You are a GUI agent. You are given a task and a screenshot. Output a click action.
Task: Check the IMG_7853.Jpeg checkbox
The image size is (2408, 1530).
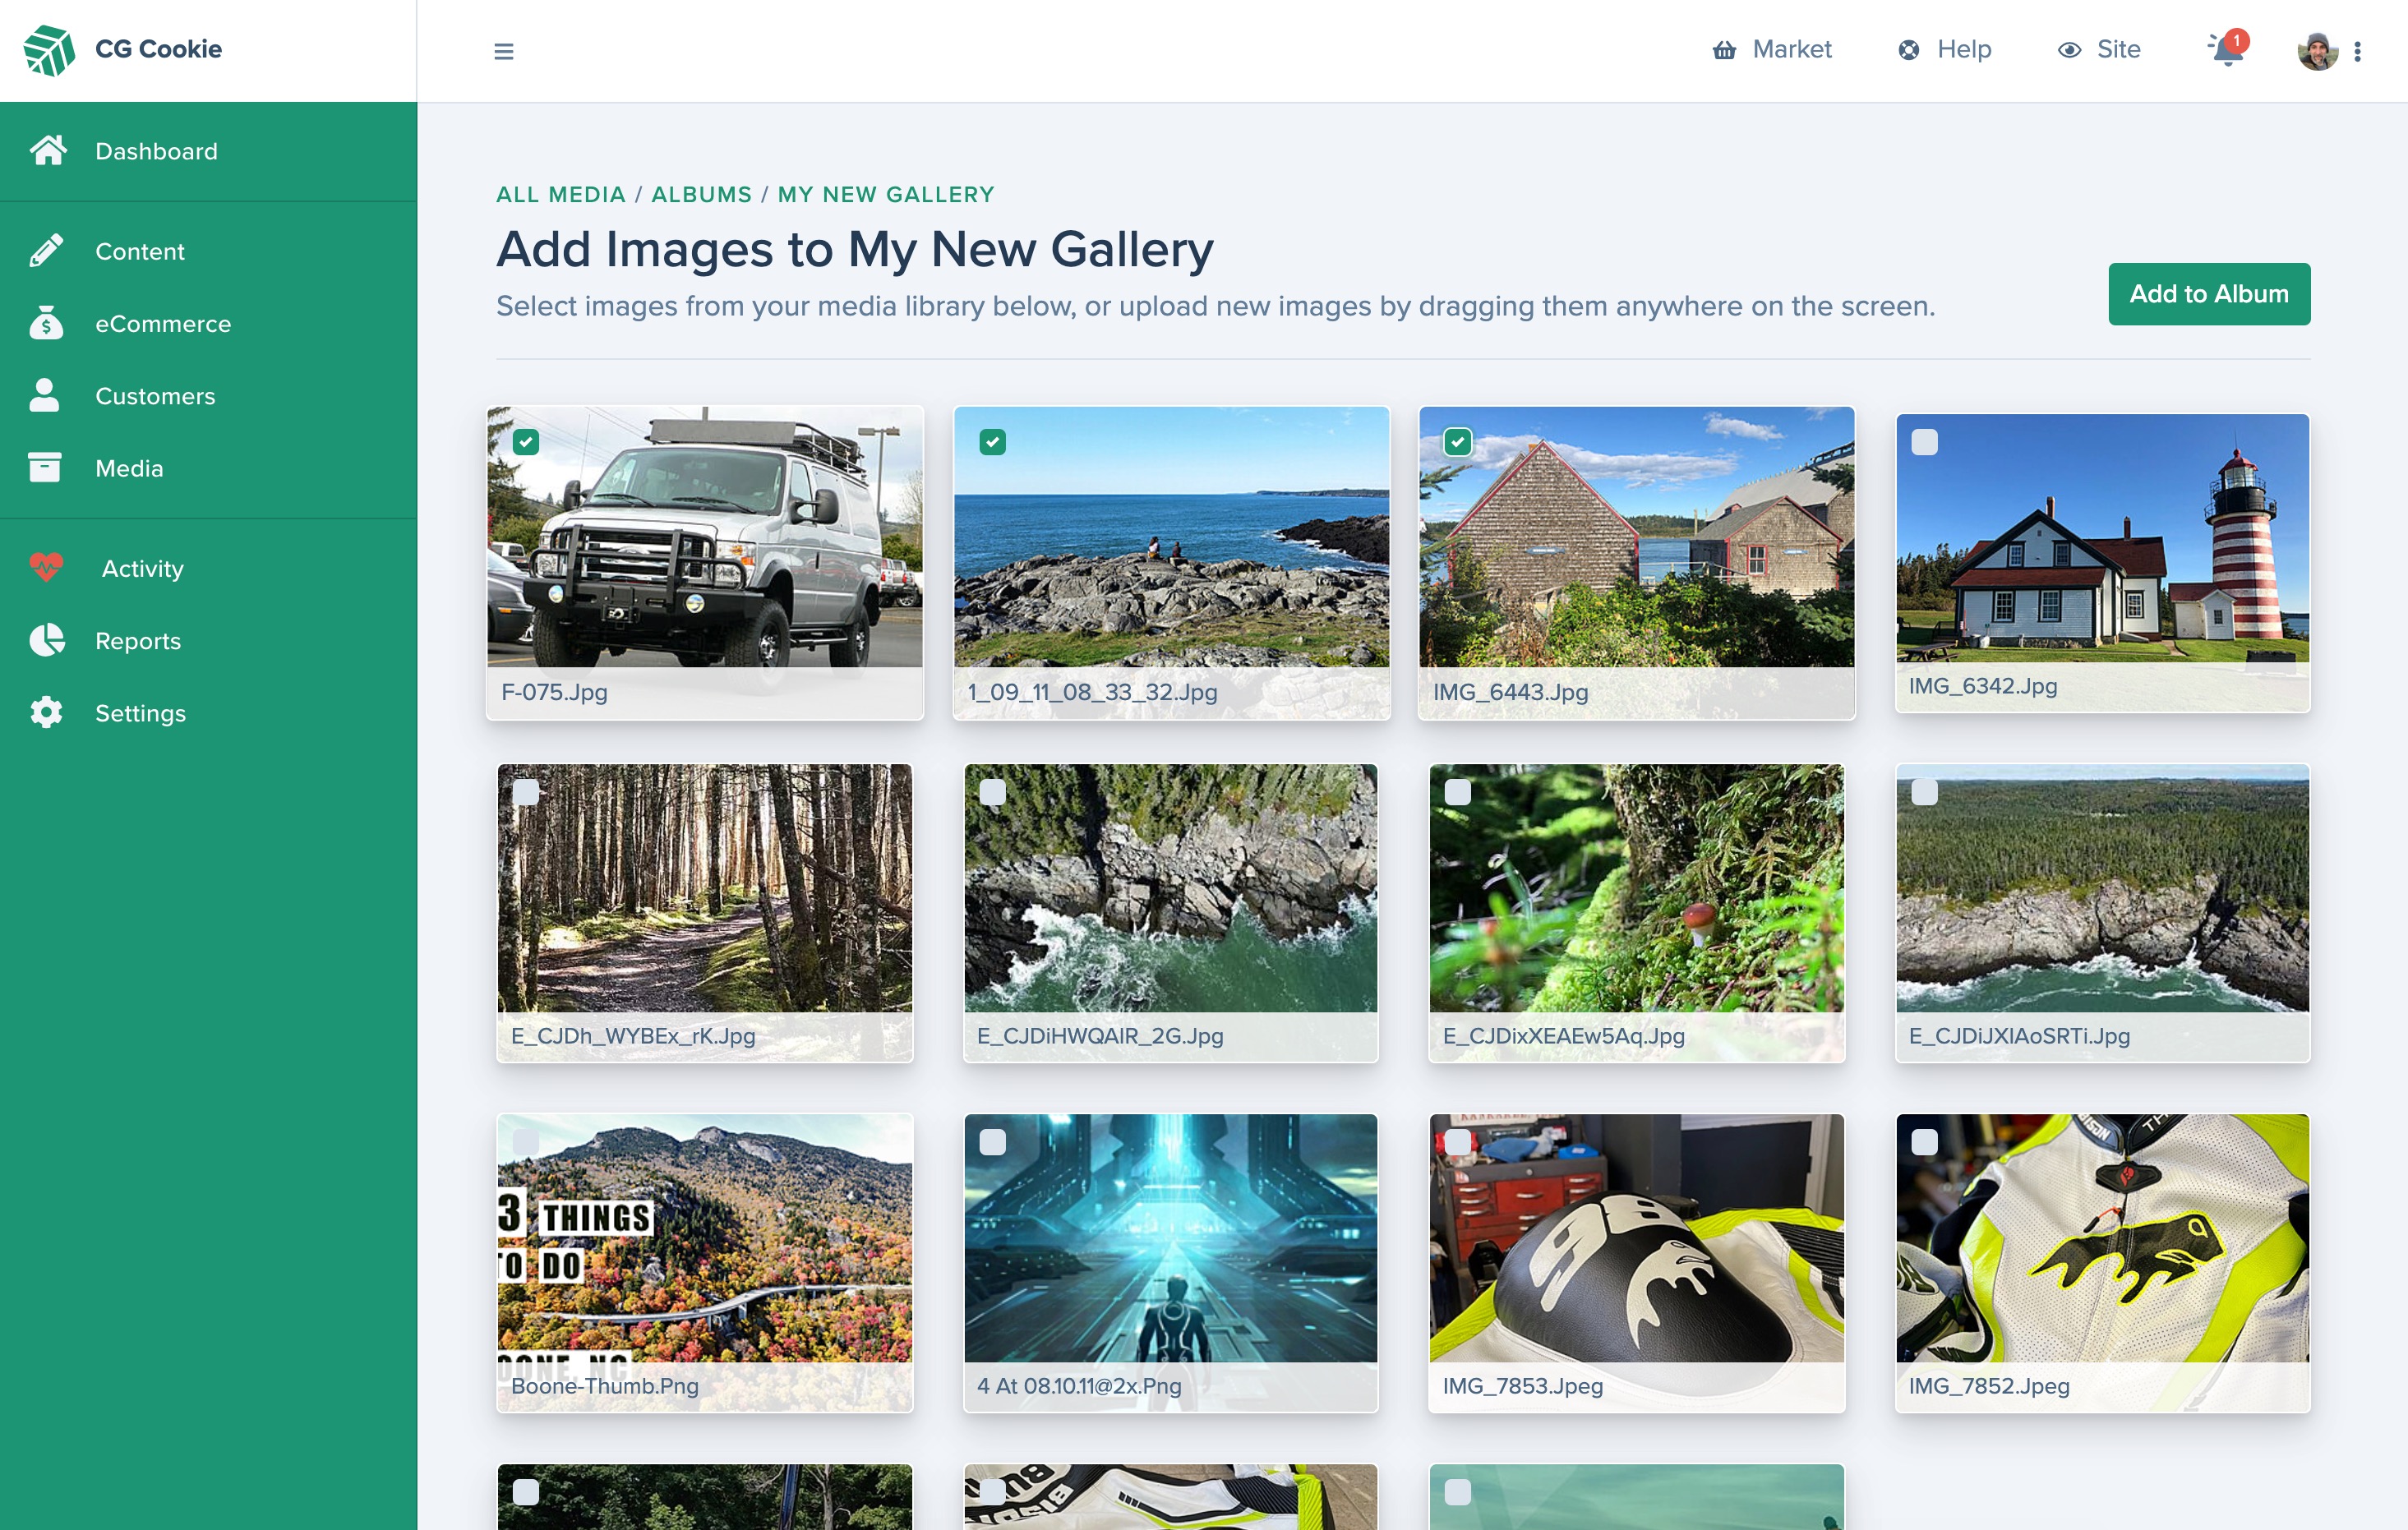coord(1458,1142)
